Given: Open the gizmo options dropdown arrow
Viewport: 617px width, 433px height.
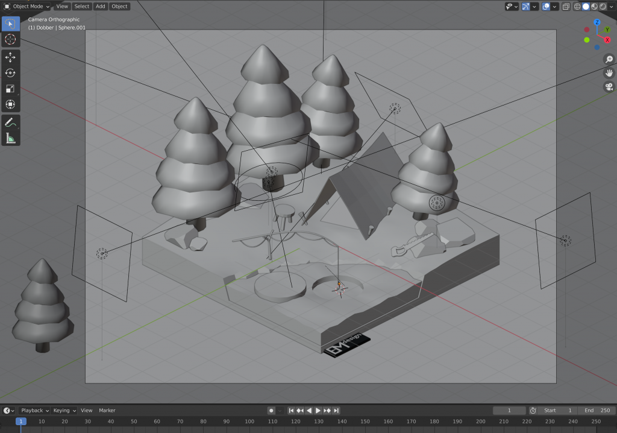Looking at the screenshot, I should 534,6.
